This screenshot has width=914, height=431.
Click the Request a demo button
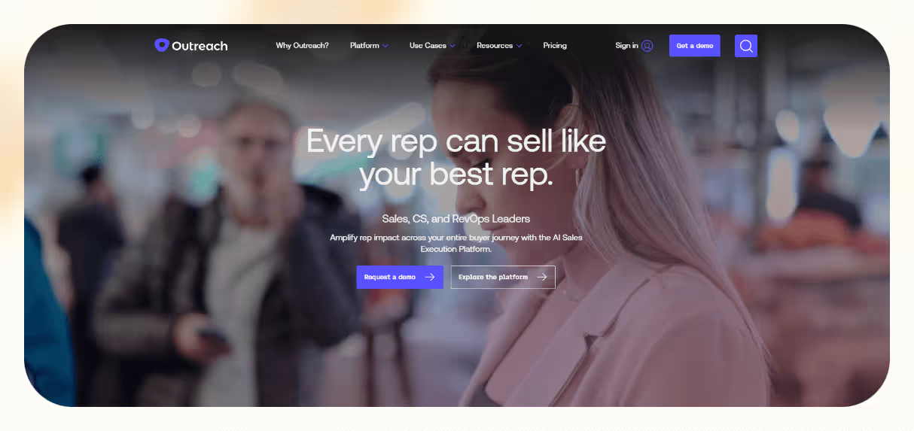[x=400, y=277]
